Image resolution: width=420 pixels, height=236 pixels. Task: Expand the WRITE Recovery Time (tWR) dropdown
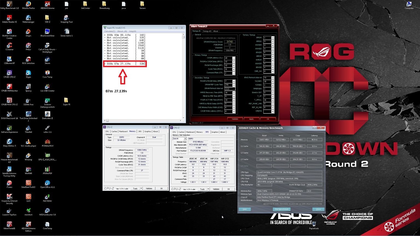coord(234,93)
